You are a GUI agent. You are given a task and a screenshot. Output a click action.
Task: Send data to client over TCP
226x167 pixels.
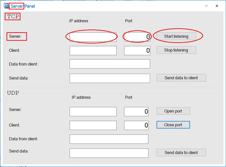pyautogui.click(x=181, y=77)
